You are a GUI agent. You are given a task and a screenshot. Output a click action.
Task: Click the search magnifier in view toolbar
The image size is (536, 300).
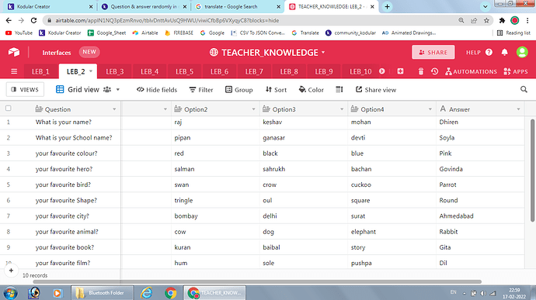coord(524,89)
